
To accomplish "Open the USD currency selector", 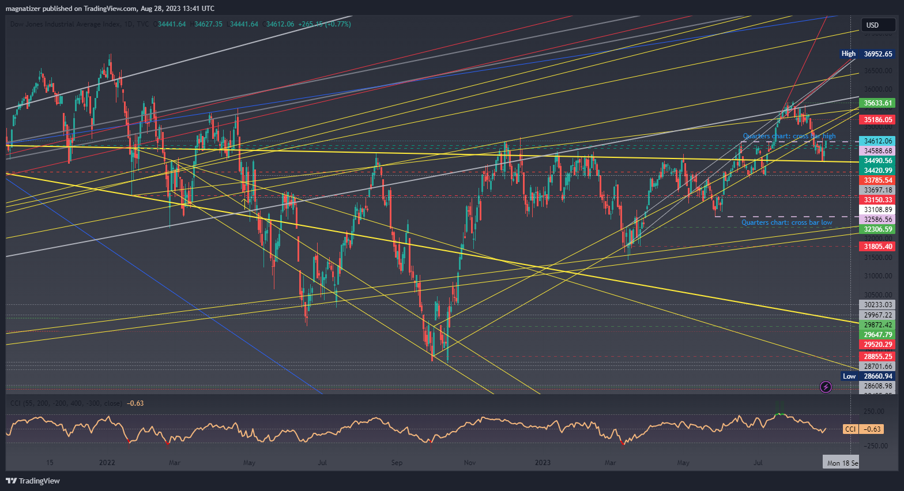I will click(872, 25).
